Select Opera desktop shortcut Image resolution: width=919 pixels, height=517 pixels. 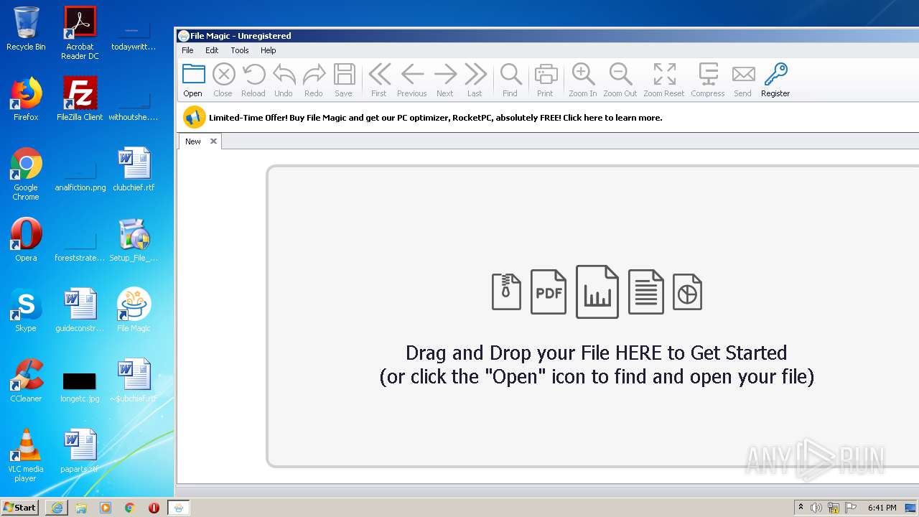(26, 240)
